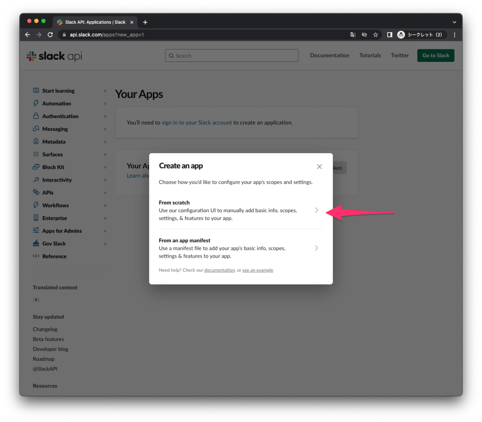This screenshot has width=482, height=422.
Task: Click the translate page icon in address bar
Action: coord(353,35)
